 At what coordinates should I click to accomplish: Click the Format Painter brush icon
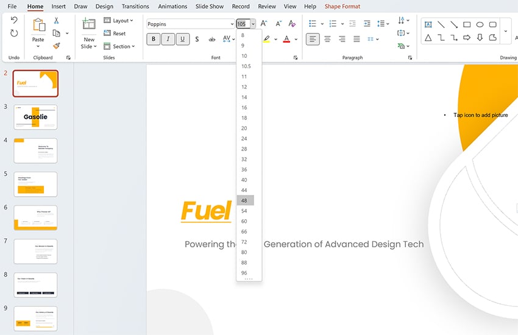[57, 46]
